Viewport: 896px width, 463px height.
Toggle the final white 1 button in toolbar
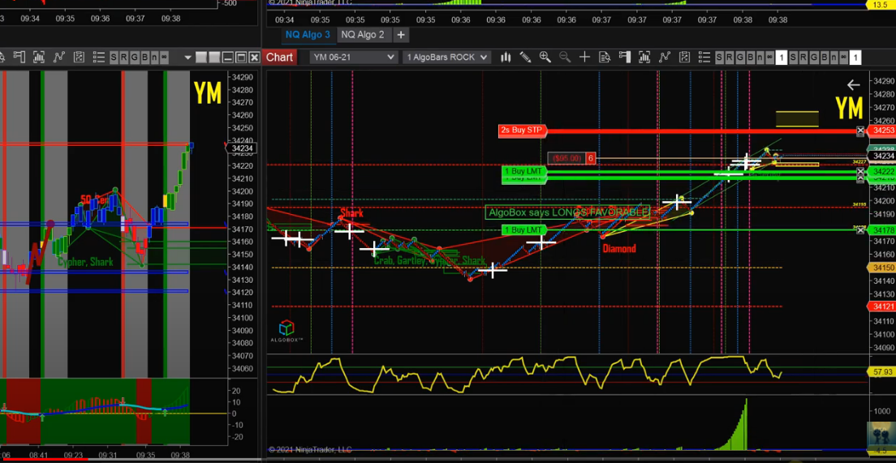coord(855,57)
